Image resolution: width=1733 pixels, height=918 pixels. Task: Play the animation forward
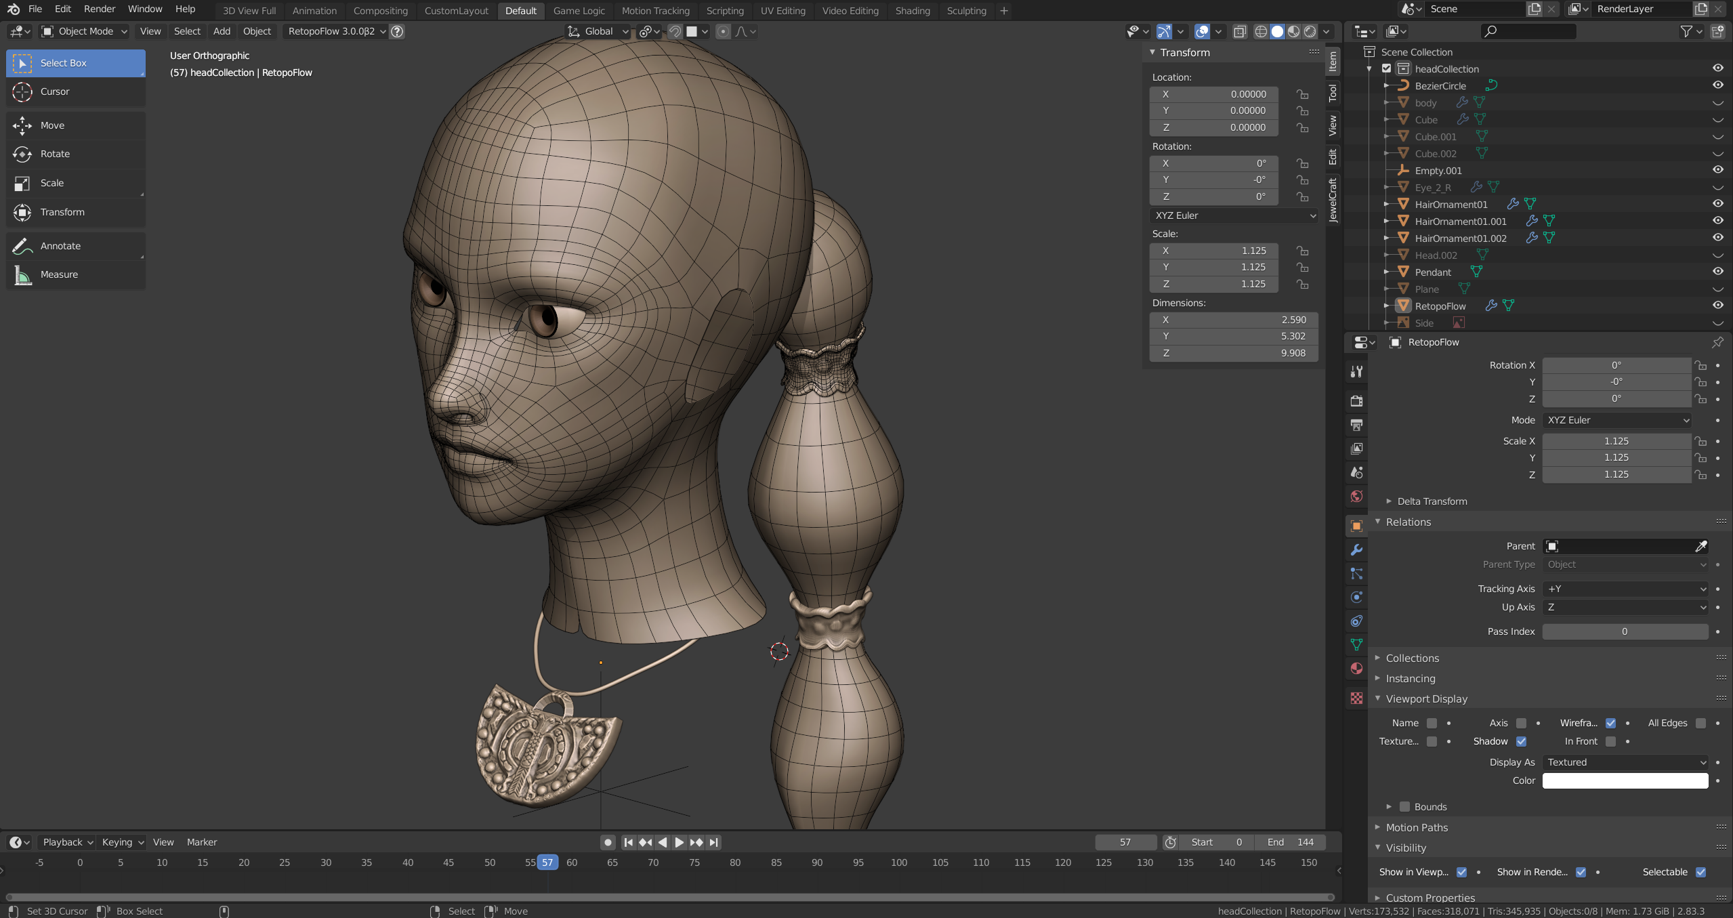tap(679, 842)
